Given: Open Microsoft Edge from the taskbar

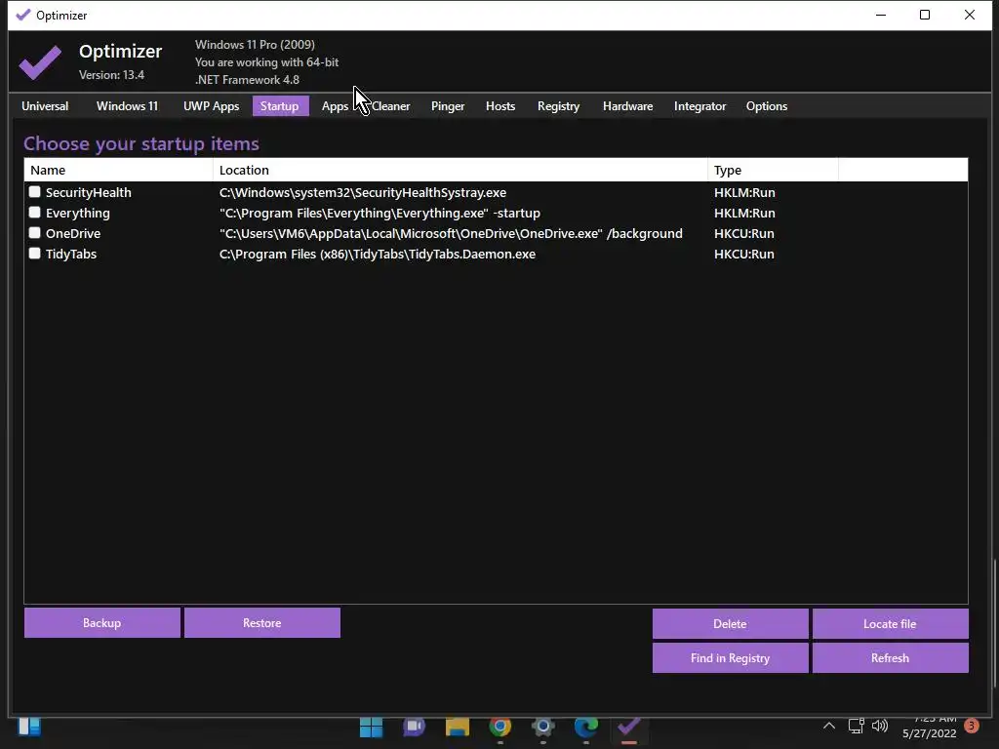Looking at the screenshot, I should click(x=585, y=727).
